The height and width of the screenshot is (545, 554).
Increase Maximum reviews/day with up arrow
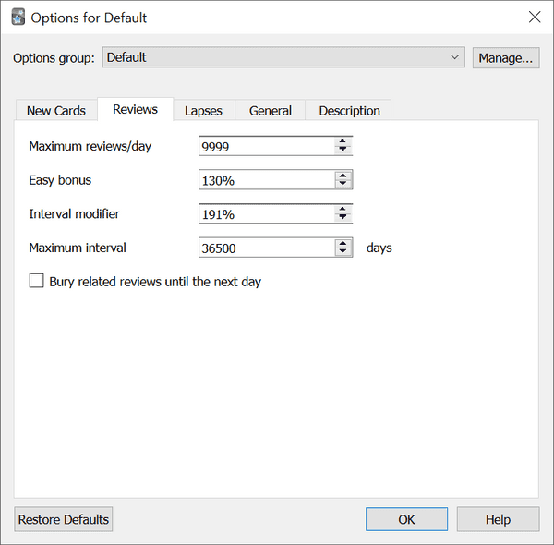(343, 142)
